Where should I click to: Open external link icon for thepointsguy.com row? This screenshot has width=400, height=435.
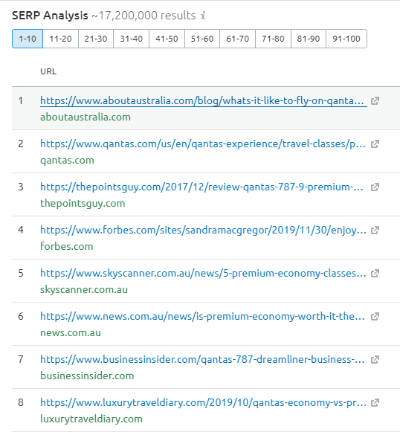point(375,187)
